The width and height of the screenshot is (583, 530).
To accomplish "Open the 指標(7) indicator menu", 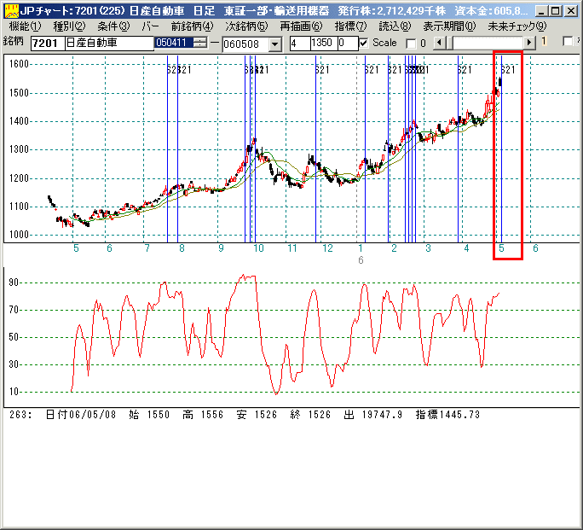I will click(350, 26).
